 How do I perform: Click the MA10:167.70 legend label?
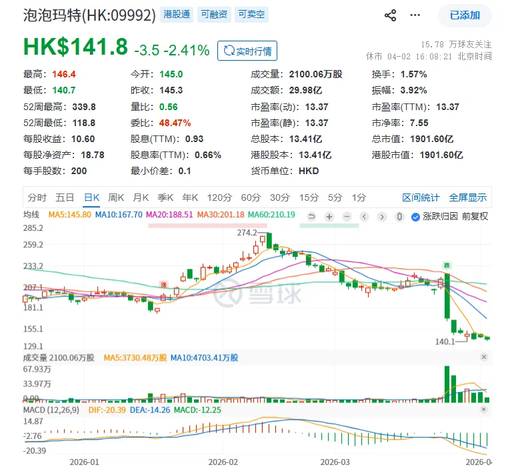click(x=119, y=215)
